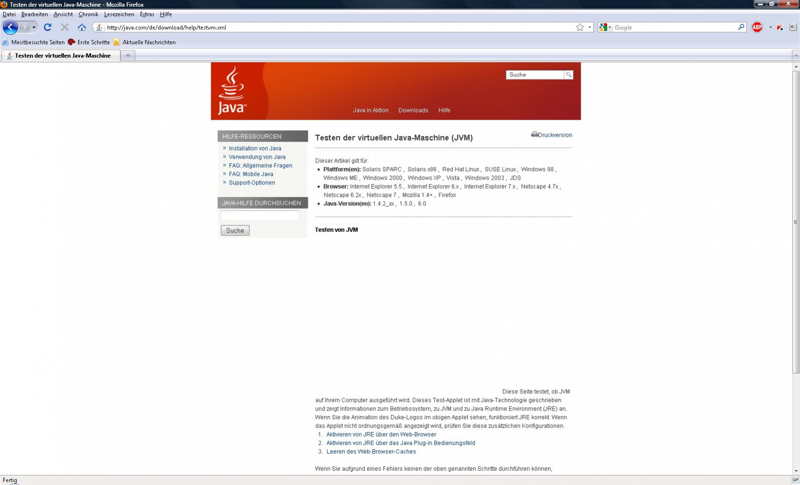800x485 pixels.
Task: Open Support-Optionen link
Action: [x=252, y=182]
